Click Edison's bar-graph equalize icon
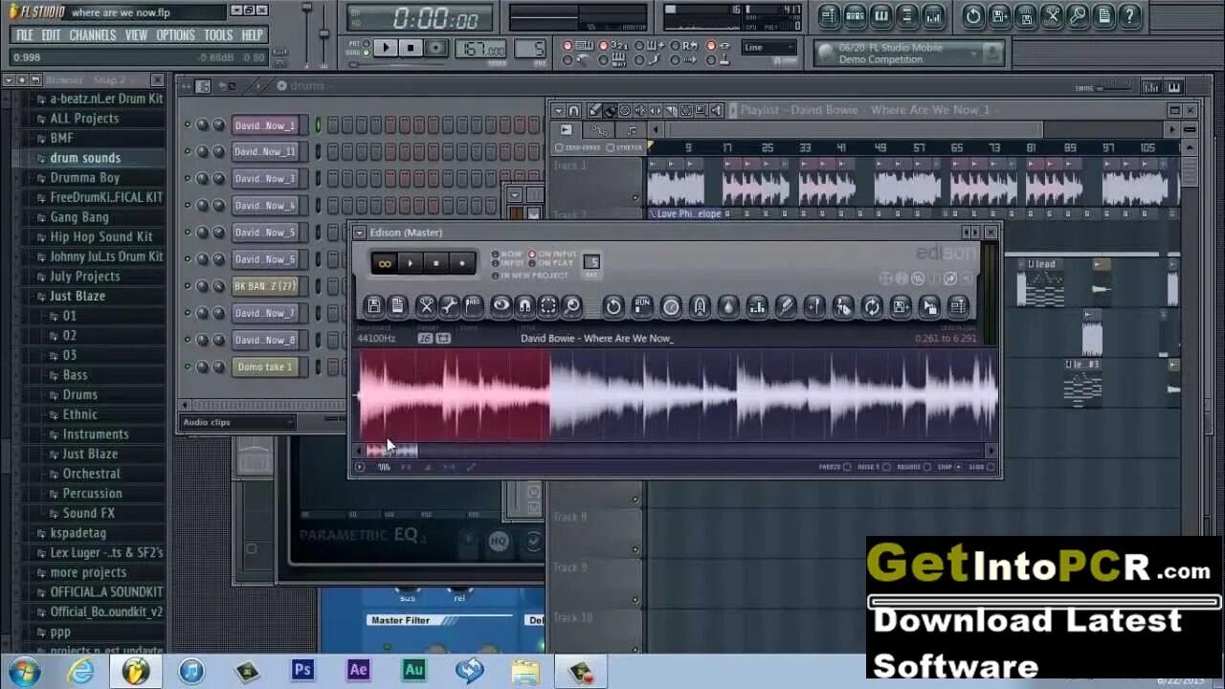The image size is (1225, 689). click(x=757, y=306)
